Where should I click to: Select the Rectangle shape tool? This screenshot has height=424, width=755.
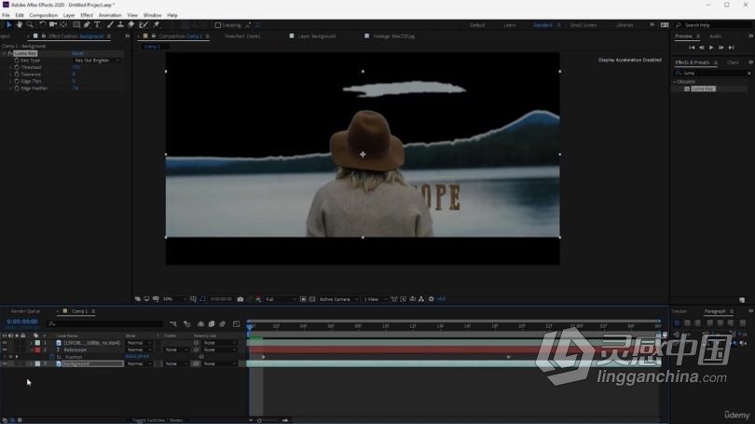pyautogui.click(x=76, y=24)
